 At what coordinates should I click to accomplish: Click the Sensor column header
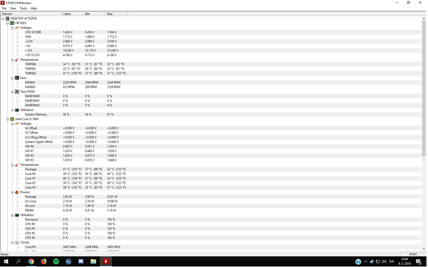pos(31,14)
